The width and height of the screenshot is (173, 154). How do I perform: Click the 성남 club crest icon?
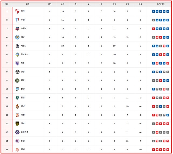pyautogui.click(x=17, y=72)
